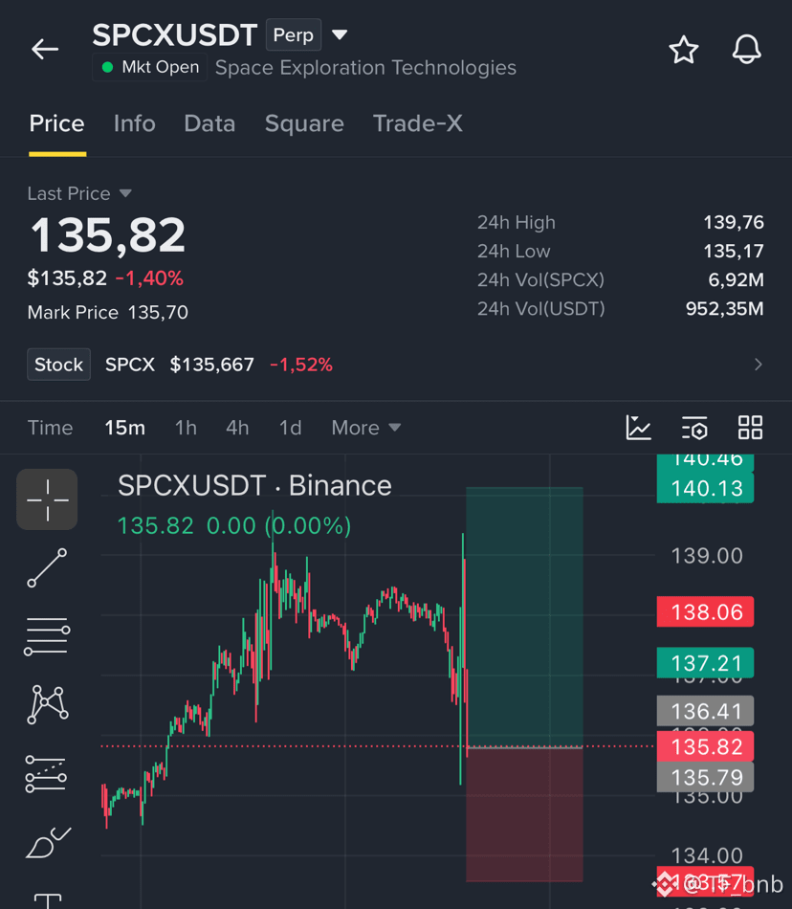Open price alerts bell icon
Screen dimensions: 792x909
point(746,49)
